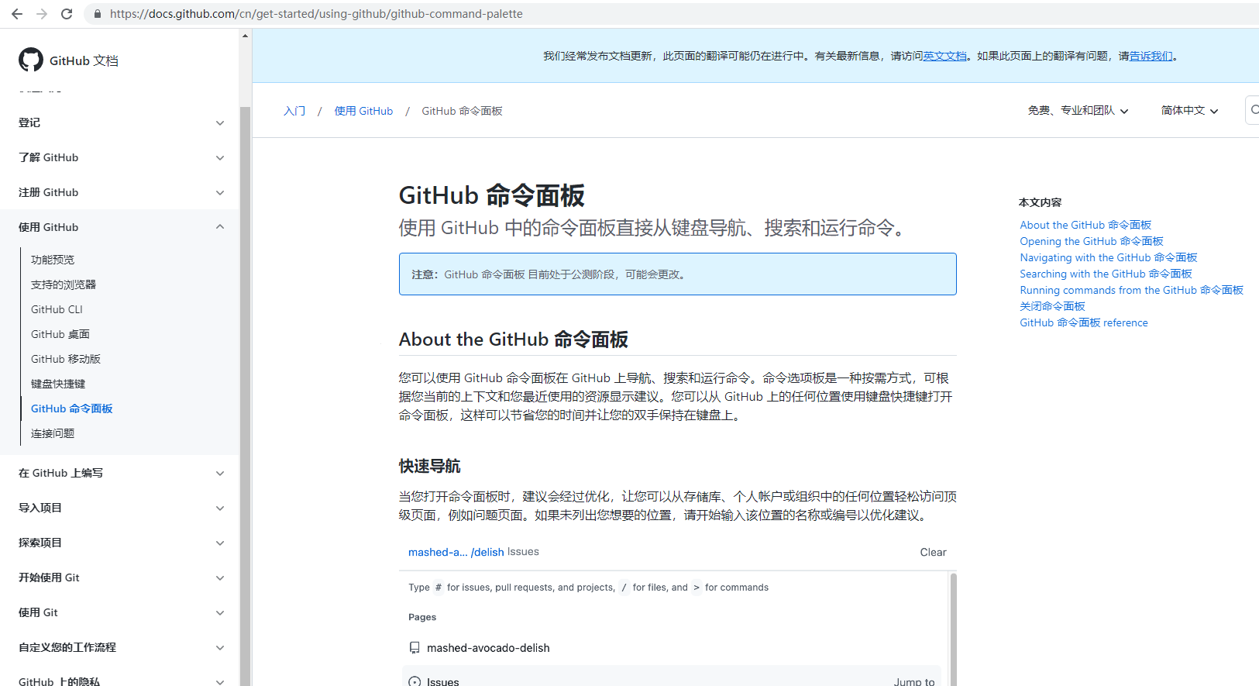Click the About the GitHub 命令面板 heading
The width and height of the screenshot is (1259, 686).
coord(513,340)
